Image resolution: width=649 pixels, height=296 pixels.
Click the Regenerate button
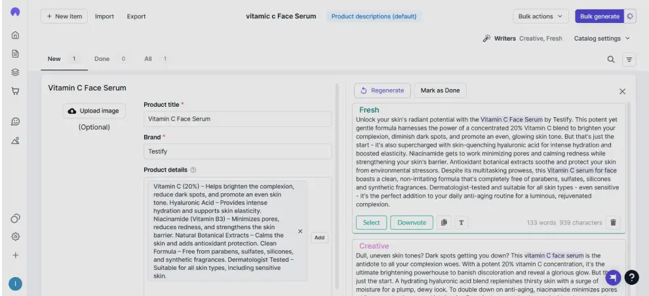coord(382,90)
